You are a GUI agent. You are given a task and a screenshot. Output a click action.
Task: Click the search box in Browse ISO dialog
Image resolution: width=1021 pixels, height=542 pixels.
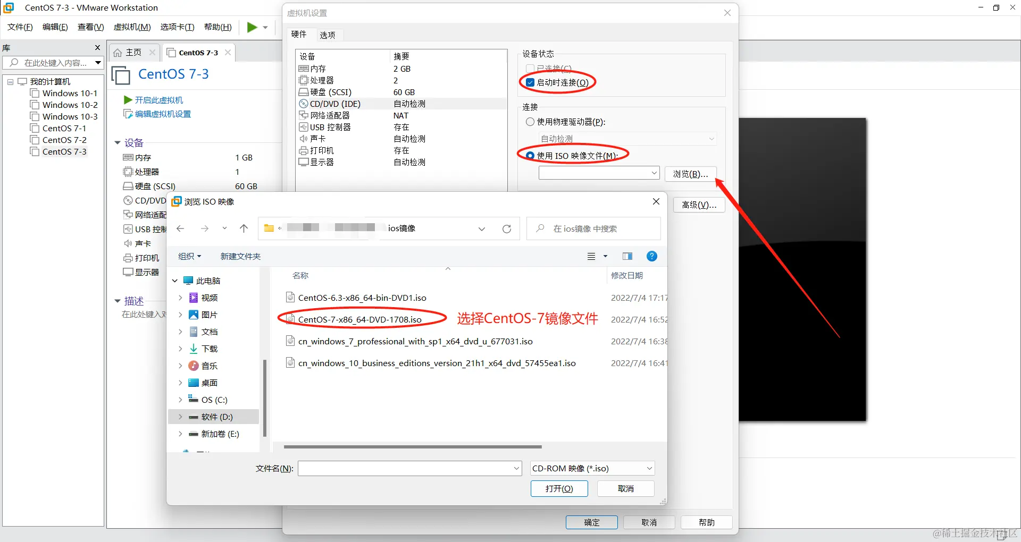[593, 228]
